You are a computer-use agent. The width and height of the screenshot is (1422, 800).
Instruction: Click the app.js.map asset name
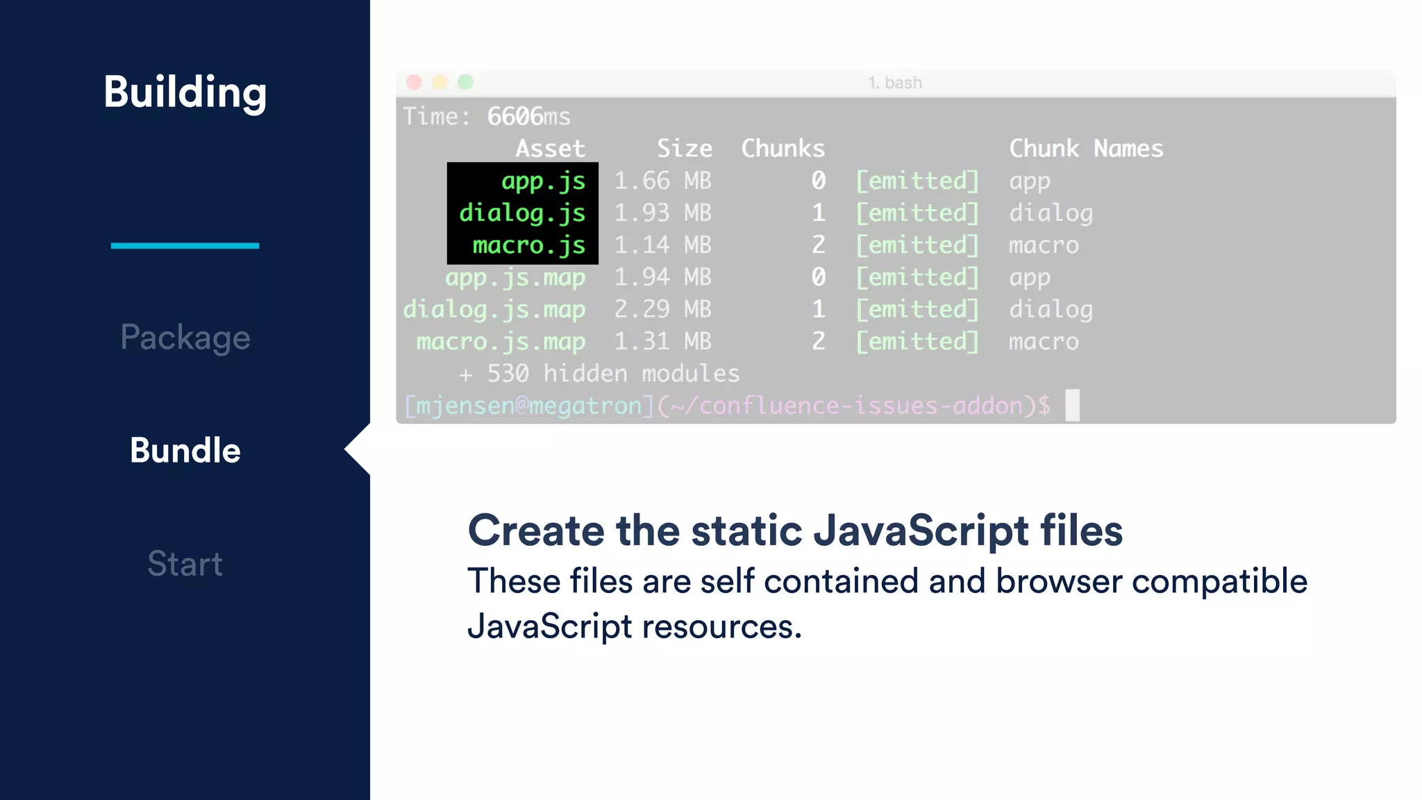tap(515, 278)
